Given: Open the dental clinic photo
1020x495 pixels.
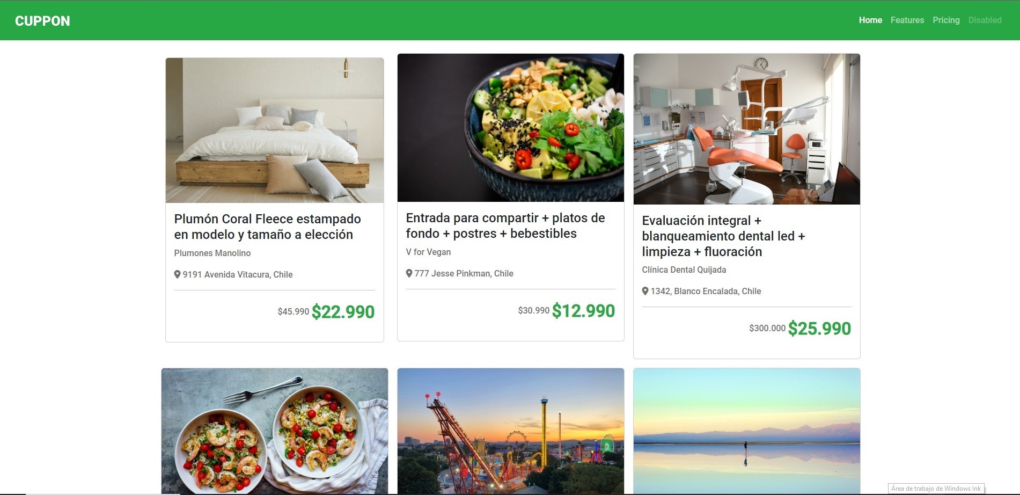Looking at the screenshot, I should click(747, 129).
